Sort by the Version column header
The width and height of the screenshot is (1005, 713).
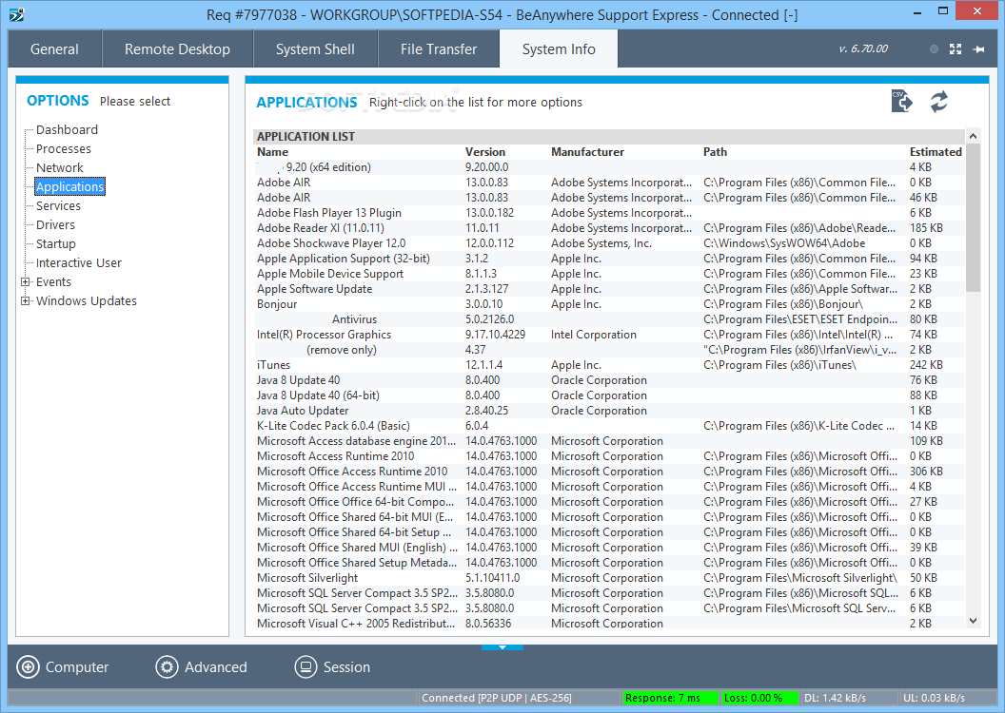[x=485, y=152]
